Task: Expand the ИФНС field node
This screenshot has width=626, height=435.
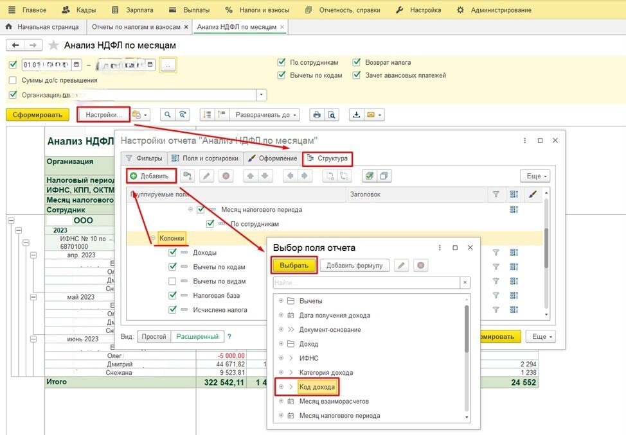Action: pos(281,358)
